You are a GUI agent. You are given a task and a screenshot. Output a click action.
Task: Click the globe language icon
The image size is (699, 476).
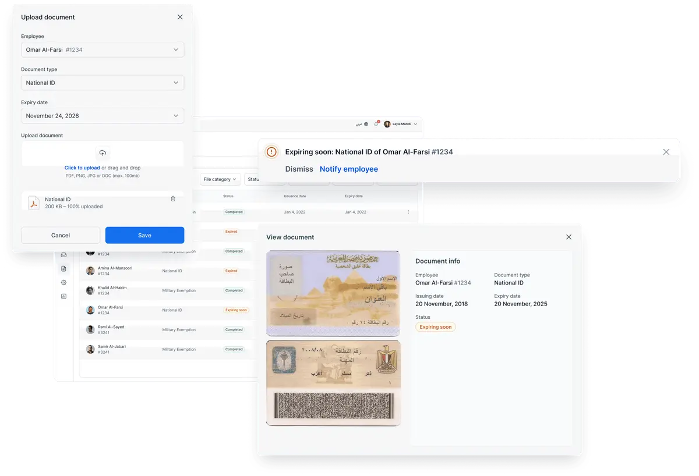366,124
